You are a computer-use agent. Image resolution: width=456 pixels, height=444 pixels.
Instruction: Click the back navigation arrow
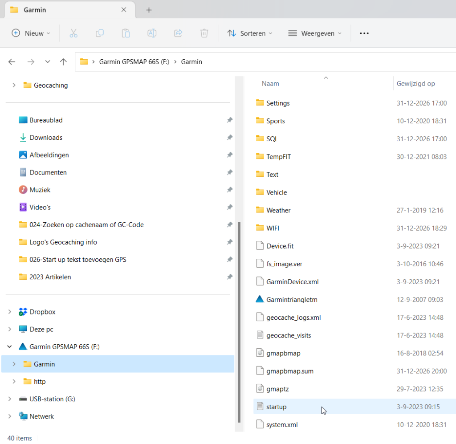[x=12, y=62]
